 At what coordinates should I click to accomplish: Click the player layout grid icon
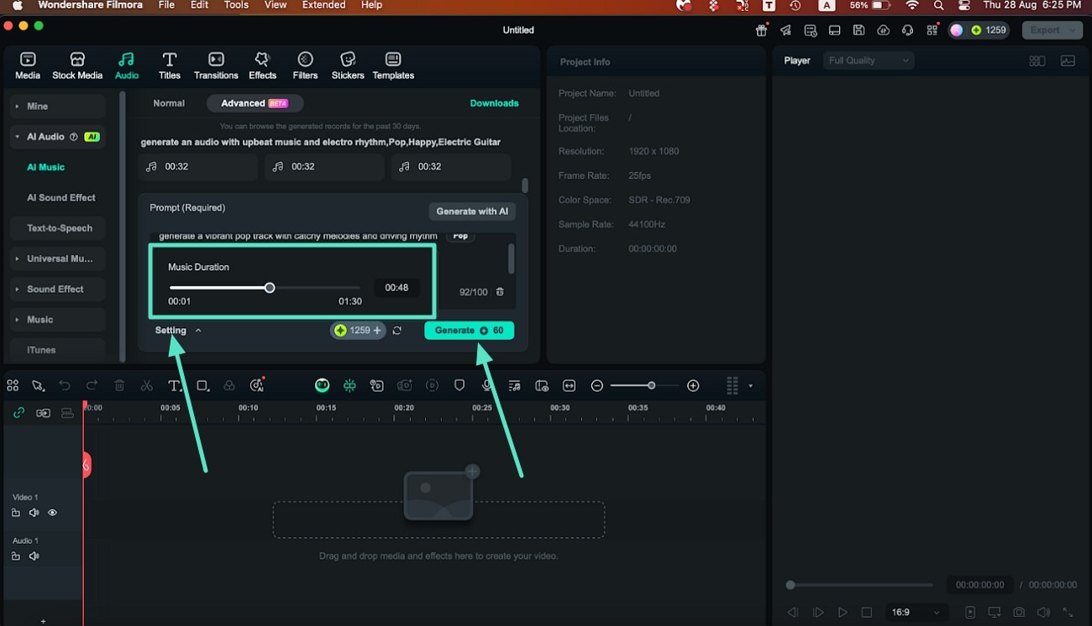pyautogui.click(x=1037, y=60)
